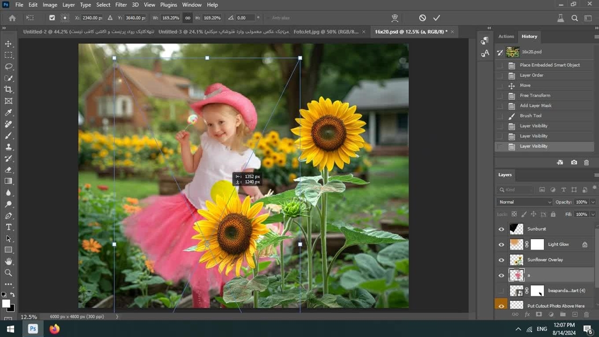Select the Eyedropper tool
The image size is (599, 337).
point(8,112)
